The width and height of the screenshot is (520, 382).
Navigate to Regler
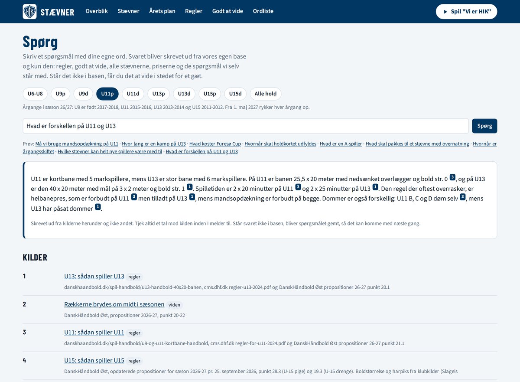tap(194, 11)
